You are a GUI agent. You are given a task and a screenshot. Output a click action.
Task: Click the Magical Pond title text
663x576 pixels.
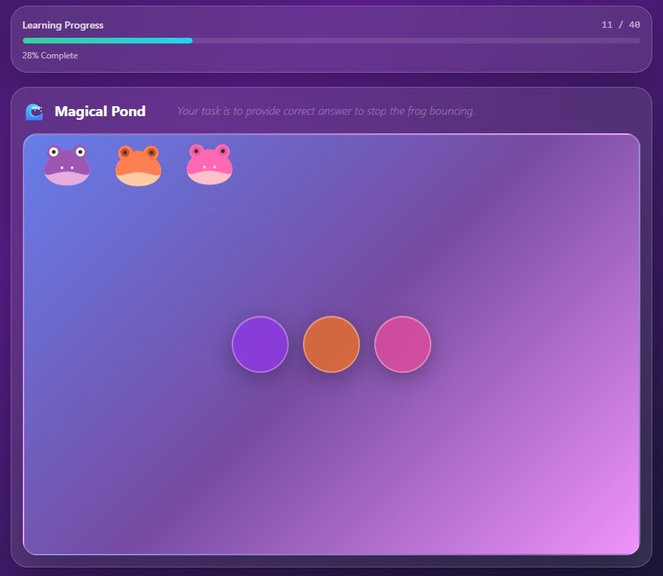click(99, 111)
